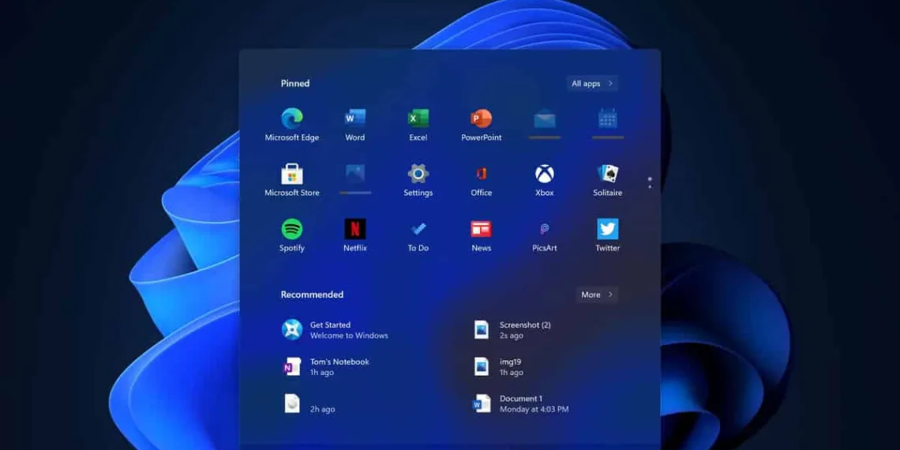Start PowerPoint from the pinned grid

pos(481,125)
